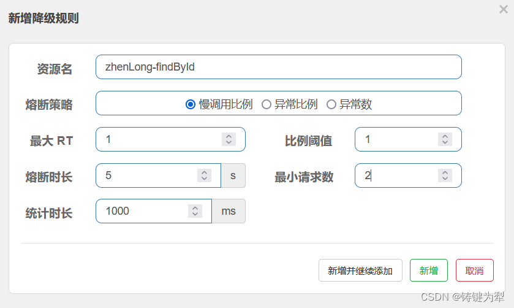Decrease the 比例阈值 value with the down arrow
This screenshot has height=308, width=514.
[445, 142]
